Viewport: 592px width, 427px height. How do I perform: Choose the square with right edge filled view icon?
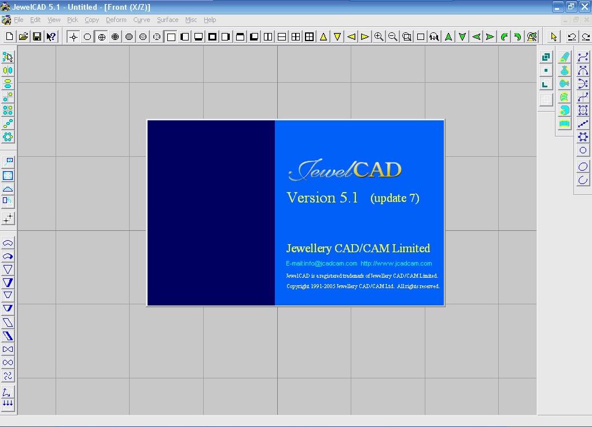coord(226,36)
